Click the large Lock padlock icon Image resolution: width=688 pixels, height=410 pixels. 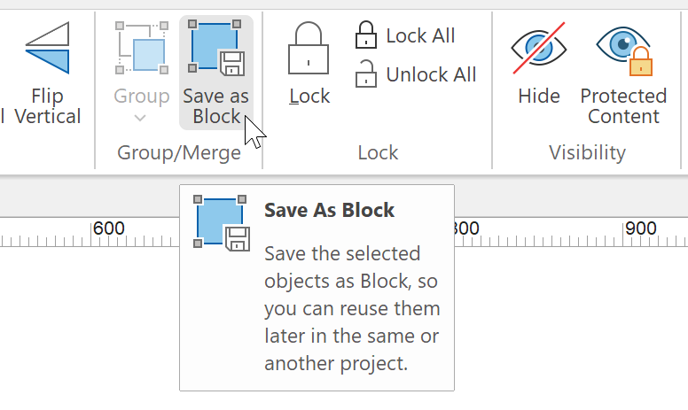pos(309,49)
